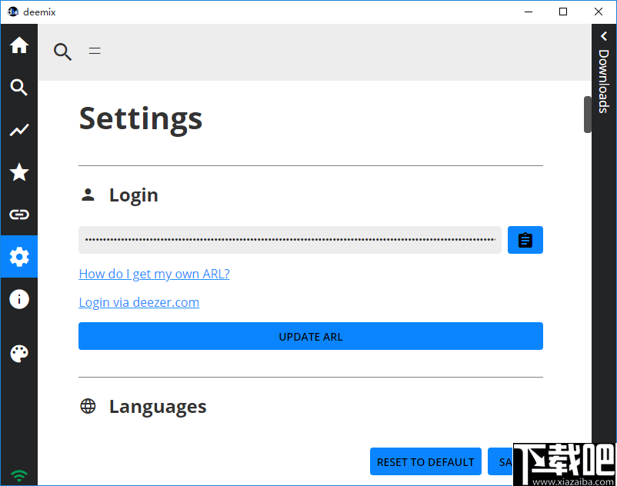Open the vertical Downloads tab
The width and height of the screenshot is (617, 486).
click(x=604, y=81)
